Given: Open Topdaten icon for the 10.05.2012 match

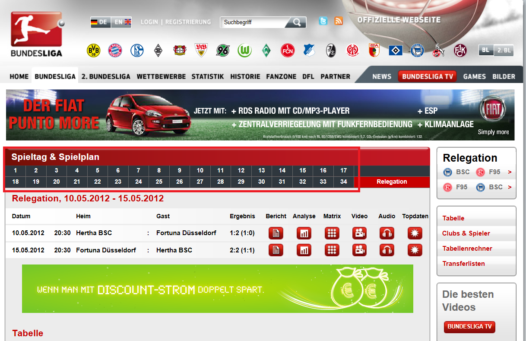Looking at the screenshot, I should (x=415, y=233).
